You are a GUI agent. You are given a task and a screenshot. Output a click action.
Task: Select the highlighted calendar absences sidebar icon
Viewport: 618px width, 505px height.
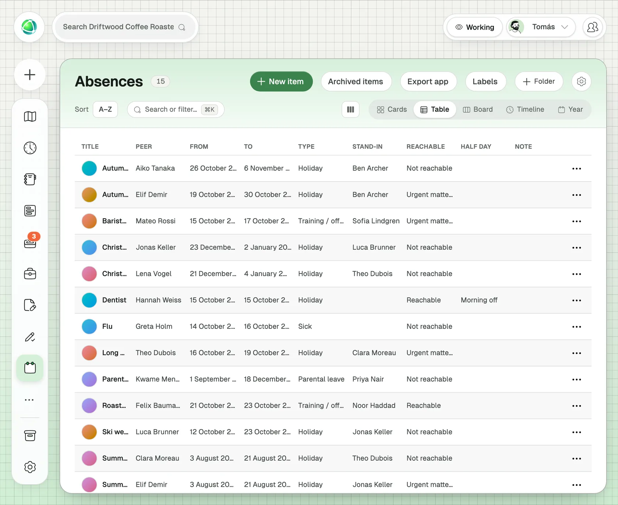coord(30,368)
